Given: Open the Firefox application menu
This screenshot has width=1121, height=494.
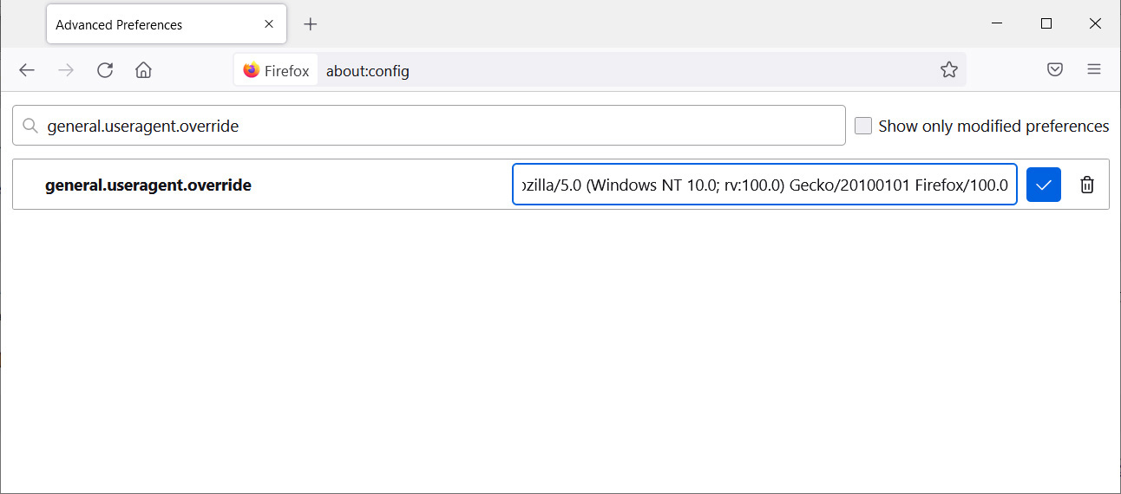Looking at the screenshot, I should 1094,70.
